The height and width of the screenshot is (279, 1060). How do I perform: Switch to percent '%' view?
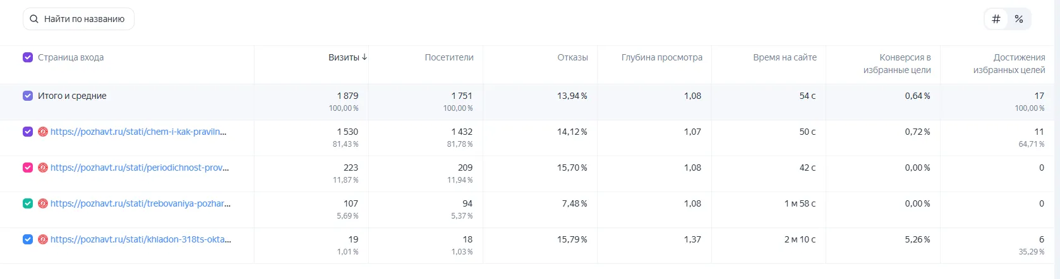click(1019, 19)
